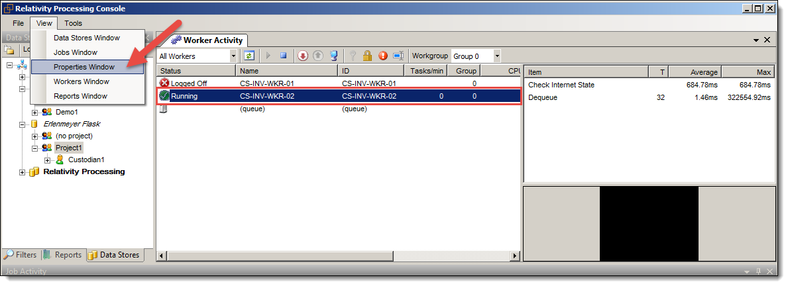Switch to the Filters tab
Viewport: 788px width, 286px height.
[x=20, y=255]
